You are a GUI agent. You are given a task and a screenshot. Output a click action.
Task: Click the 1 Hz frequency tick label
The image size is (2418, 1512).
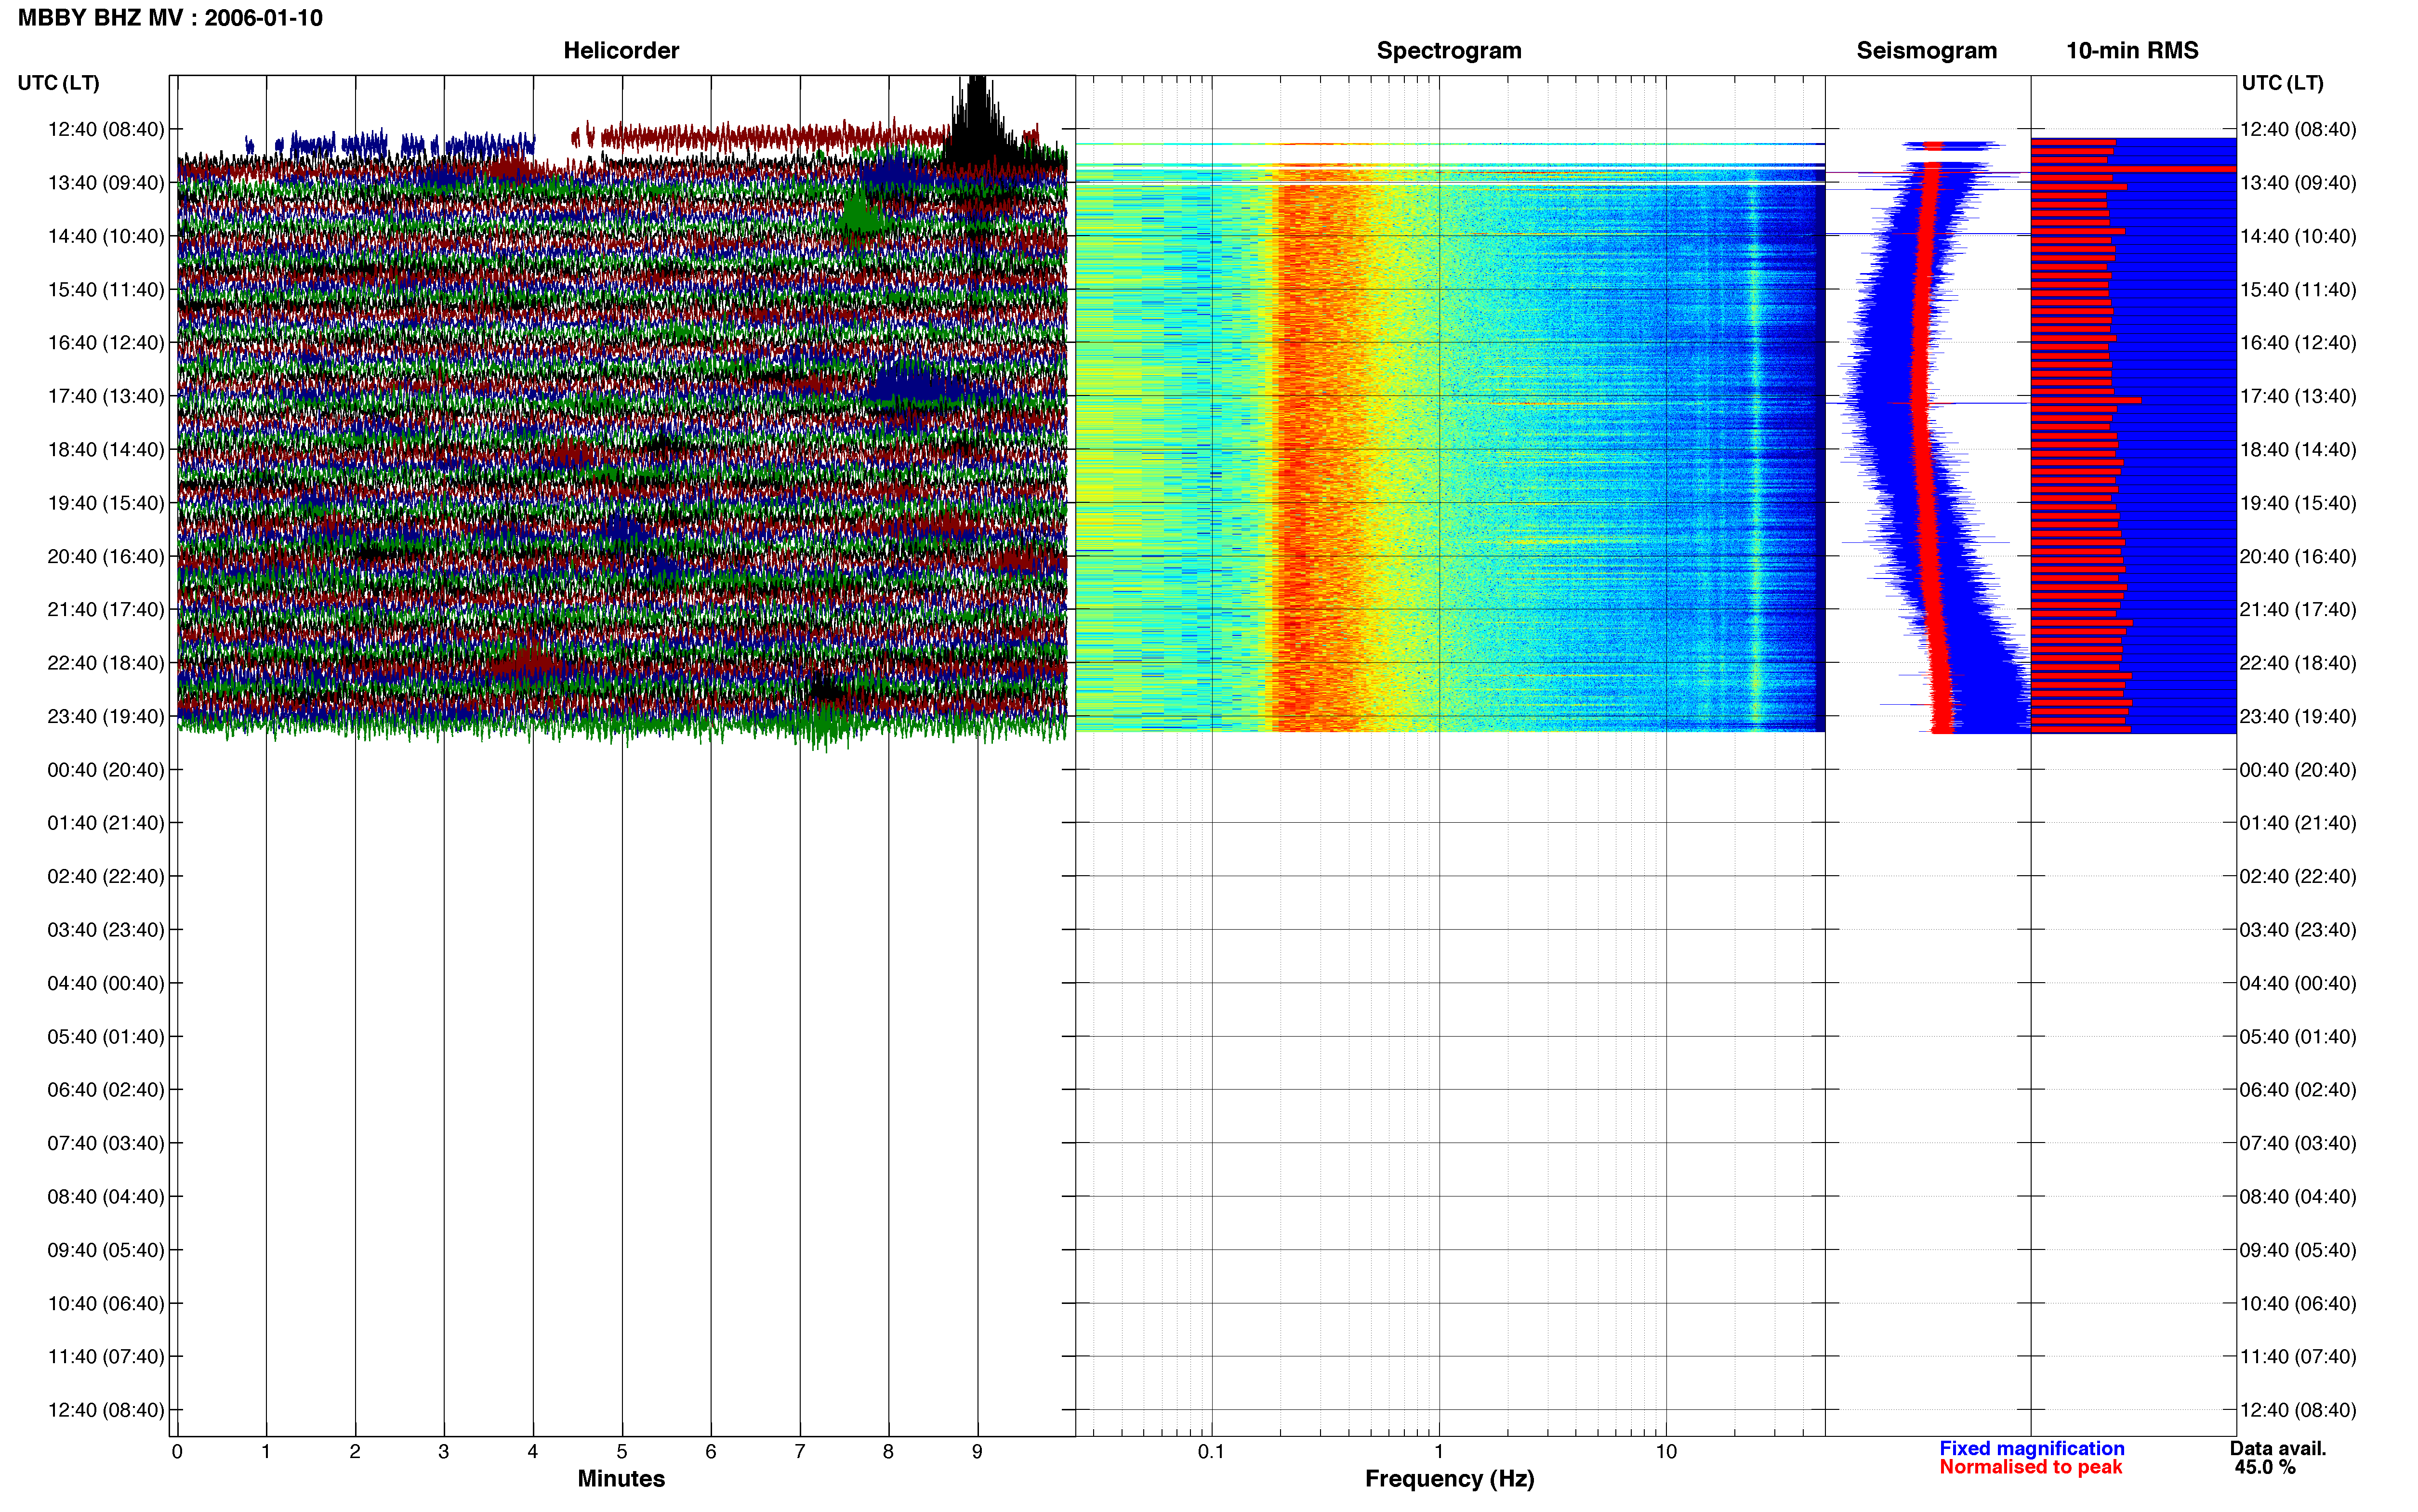click(1439, 1451)
